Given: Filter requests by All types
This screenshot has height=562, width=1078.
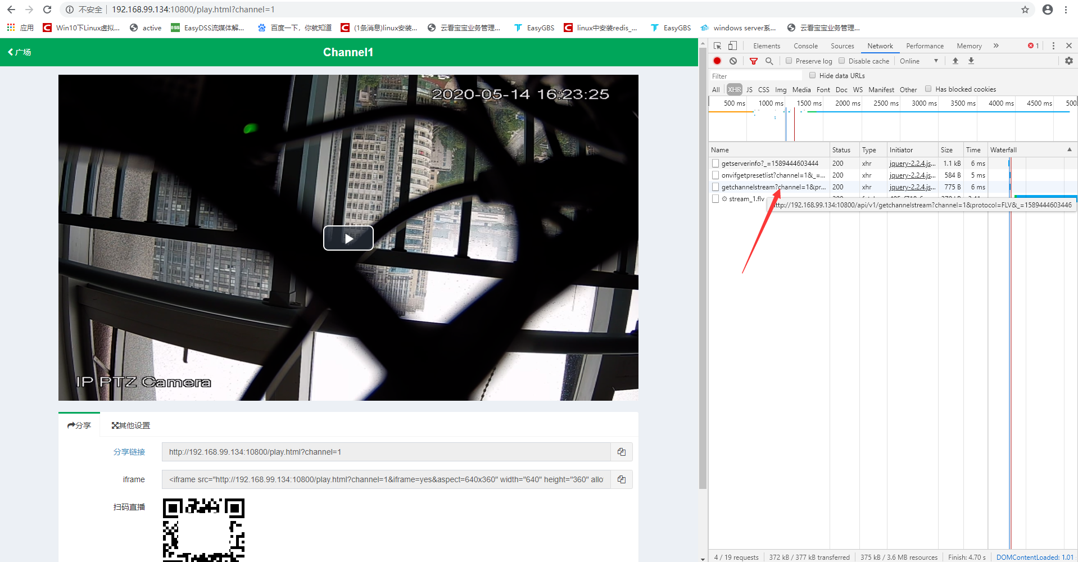Looking at the screenshot, I should (x=715, y=89).
